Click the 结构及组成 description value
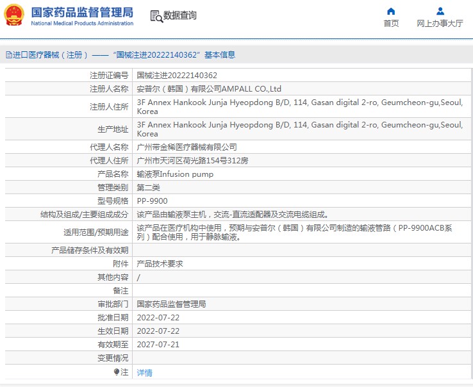 [233, 215]
